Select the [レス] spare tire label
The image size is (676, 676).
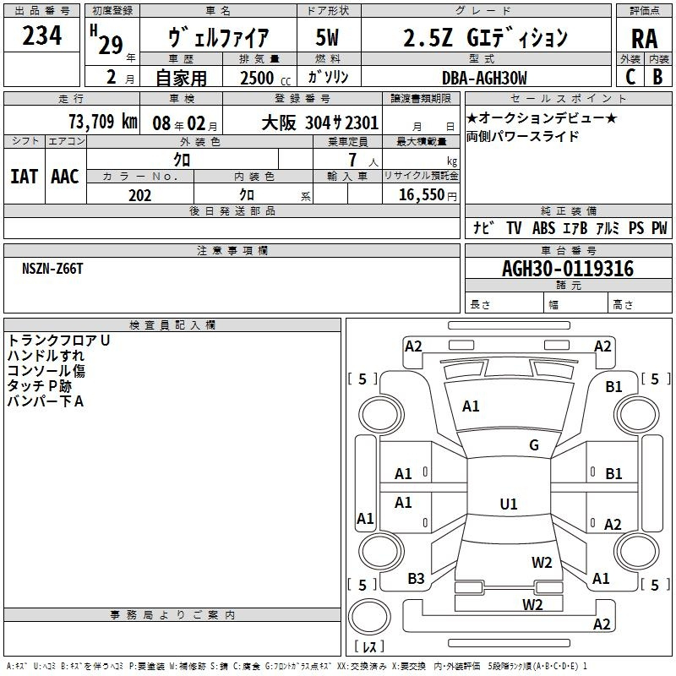369,646
